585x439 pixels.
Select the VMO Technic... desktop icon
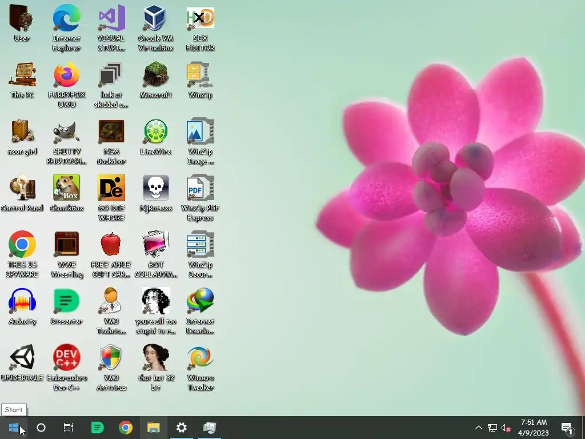point(111,301)
